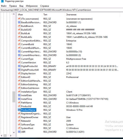
Task: Click the string icon beside CurrentBuildNumber
Action: (19, 48)
